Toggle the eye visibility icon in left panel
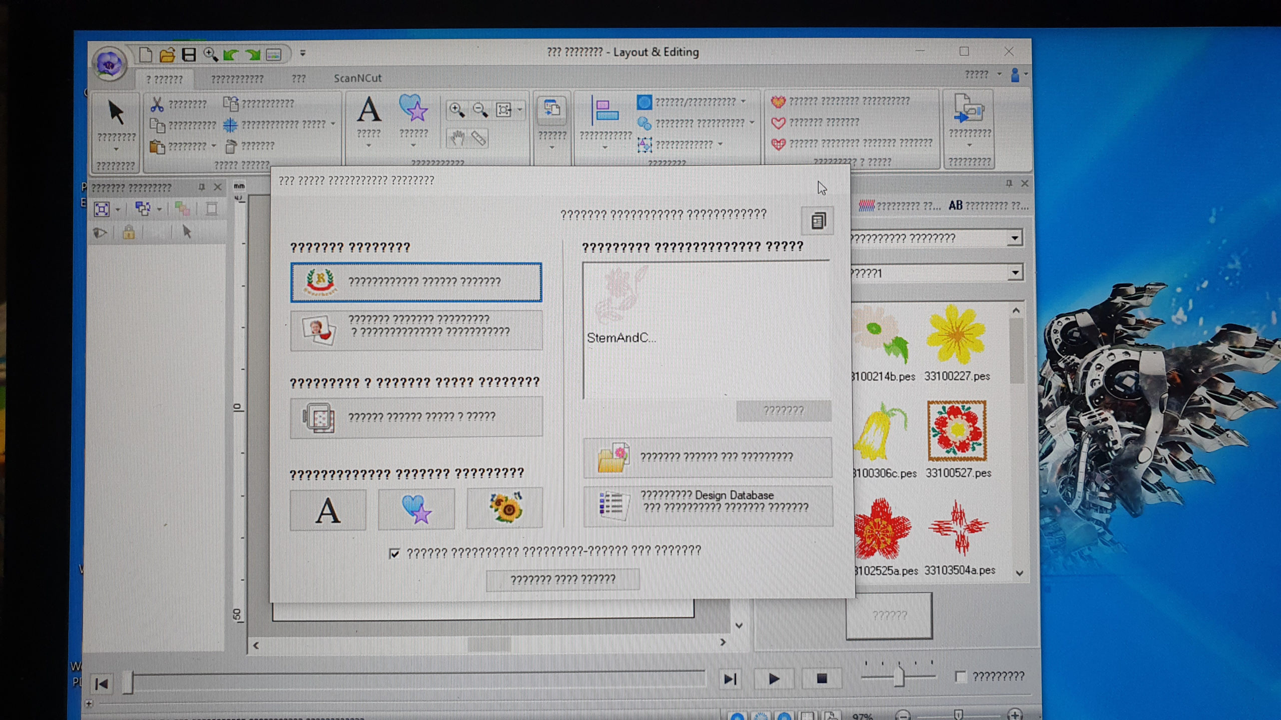The image size is (1281, 720). click(x=100, y=232)
